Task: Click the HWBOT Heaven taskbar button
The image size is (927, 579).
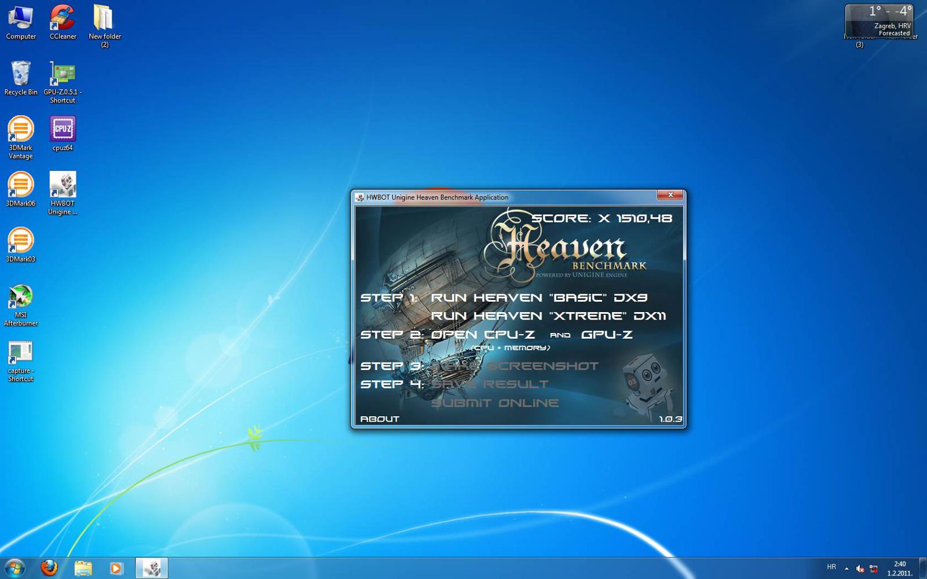Action: click(152, 568)
